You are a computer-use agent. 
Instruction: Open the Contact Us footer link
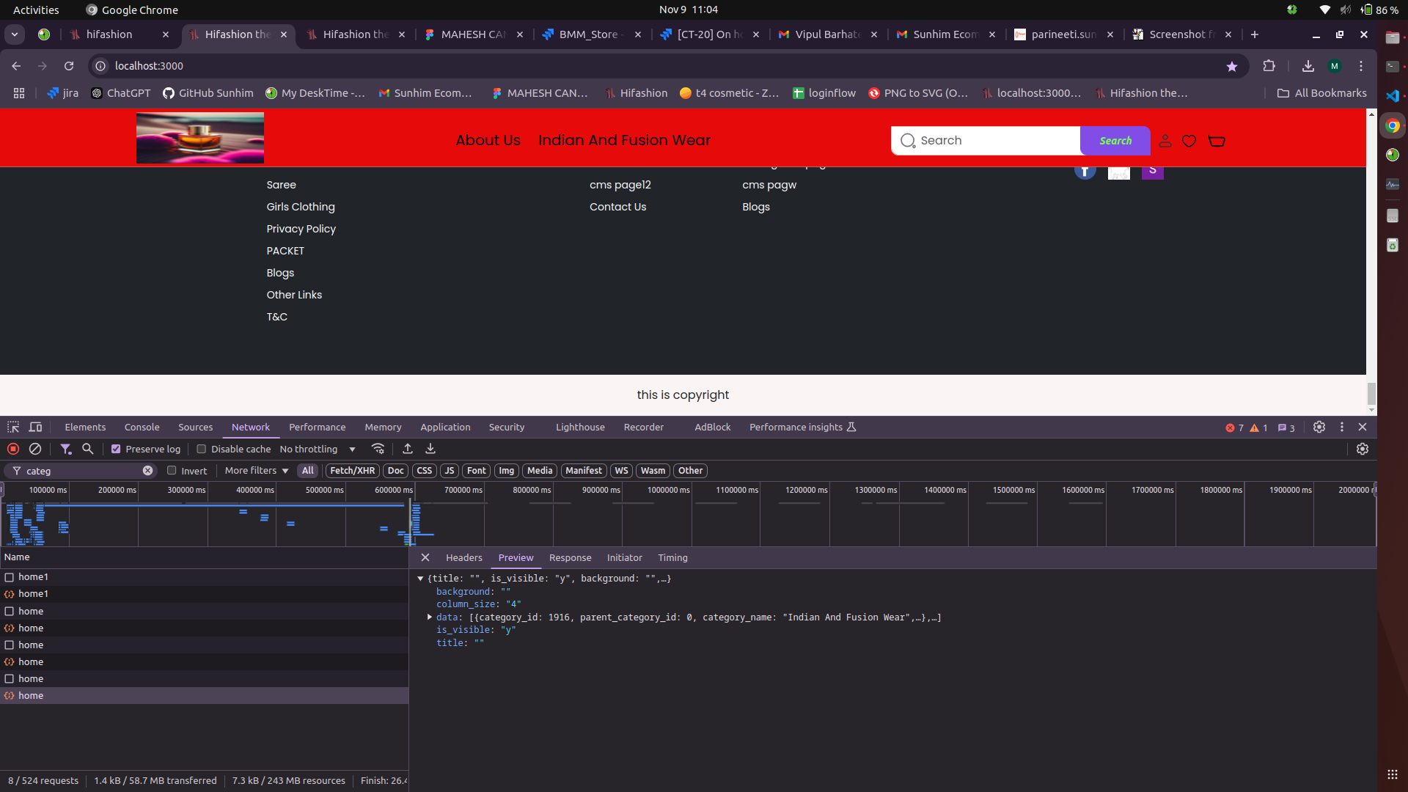point(618,207)
